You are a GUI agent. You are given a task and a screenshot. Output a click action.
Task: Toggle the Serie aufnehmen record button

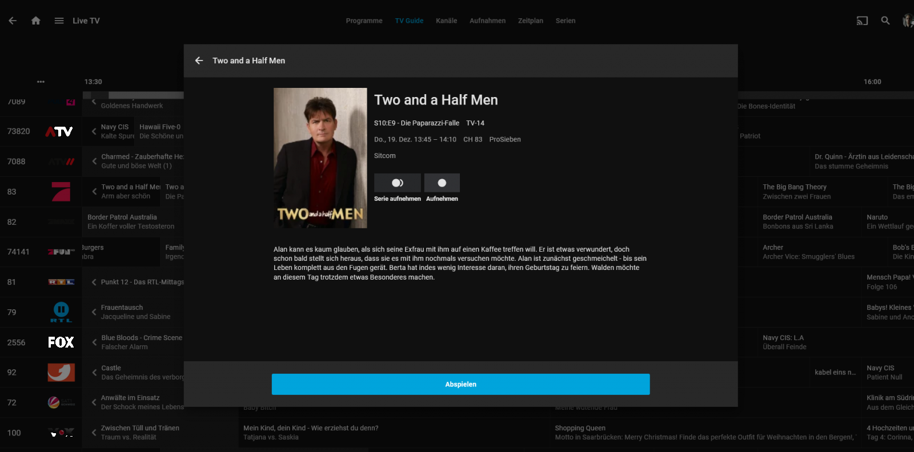tap(398, 183)
